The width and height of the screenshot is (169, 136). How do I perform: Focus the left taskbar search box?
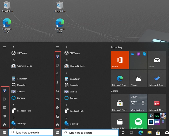pos(31,133)
